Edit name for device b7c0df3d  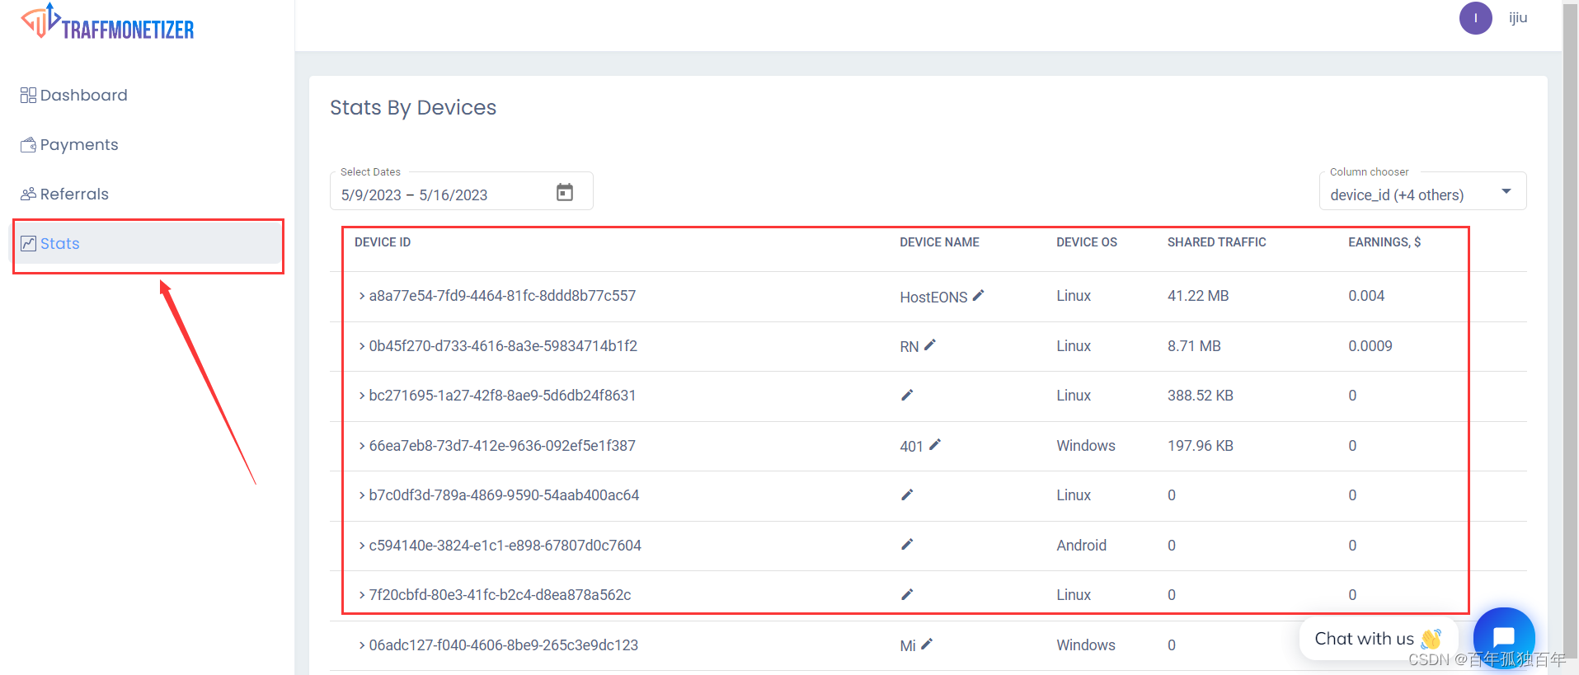tap(907, 495)
